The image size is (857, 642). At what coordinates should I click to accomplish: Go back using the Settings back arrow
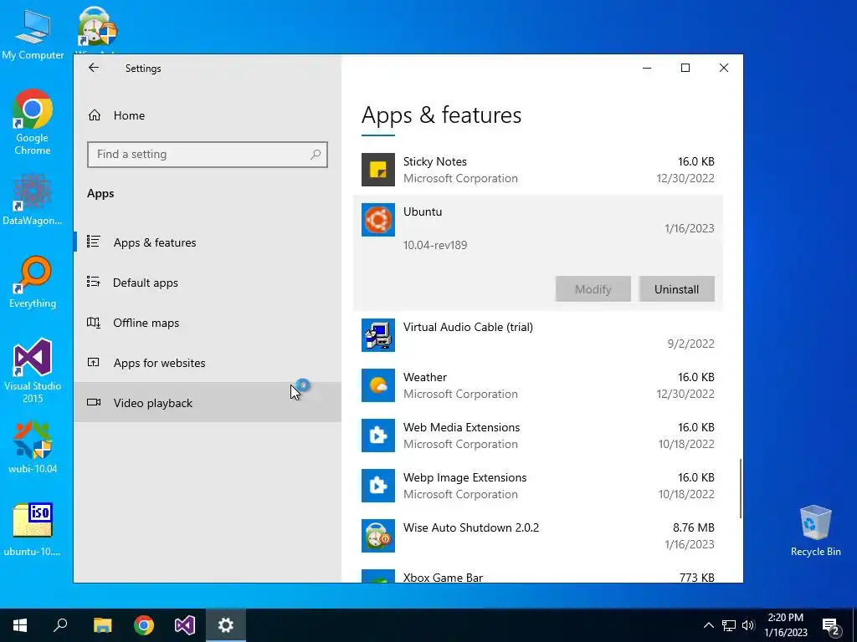click(94, 68)
